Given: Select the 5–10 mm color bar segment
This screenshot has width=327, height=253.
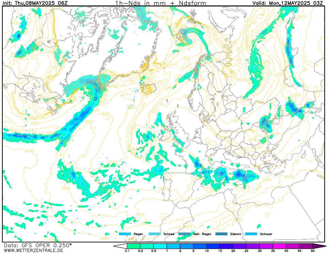Looking at the screenshot, I should coord(200,246).
